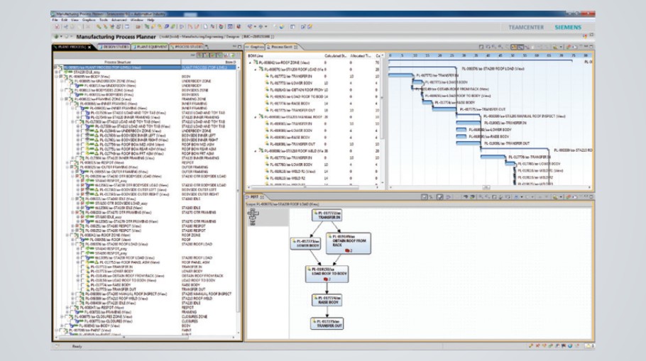This screenshot has height=361, width=646.
Task: Click the red flag icon in OBTAIN ROOF FROM RACK
Action: click(x=346, y=250)
